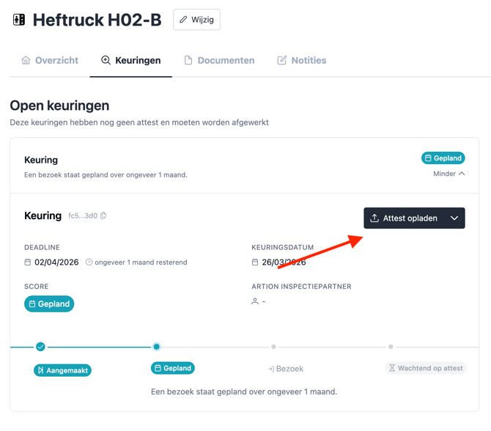Switch to the Documenten tab

pos(219,60)
